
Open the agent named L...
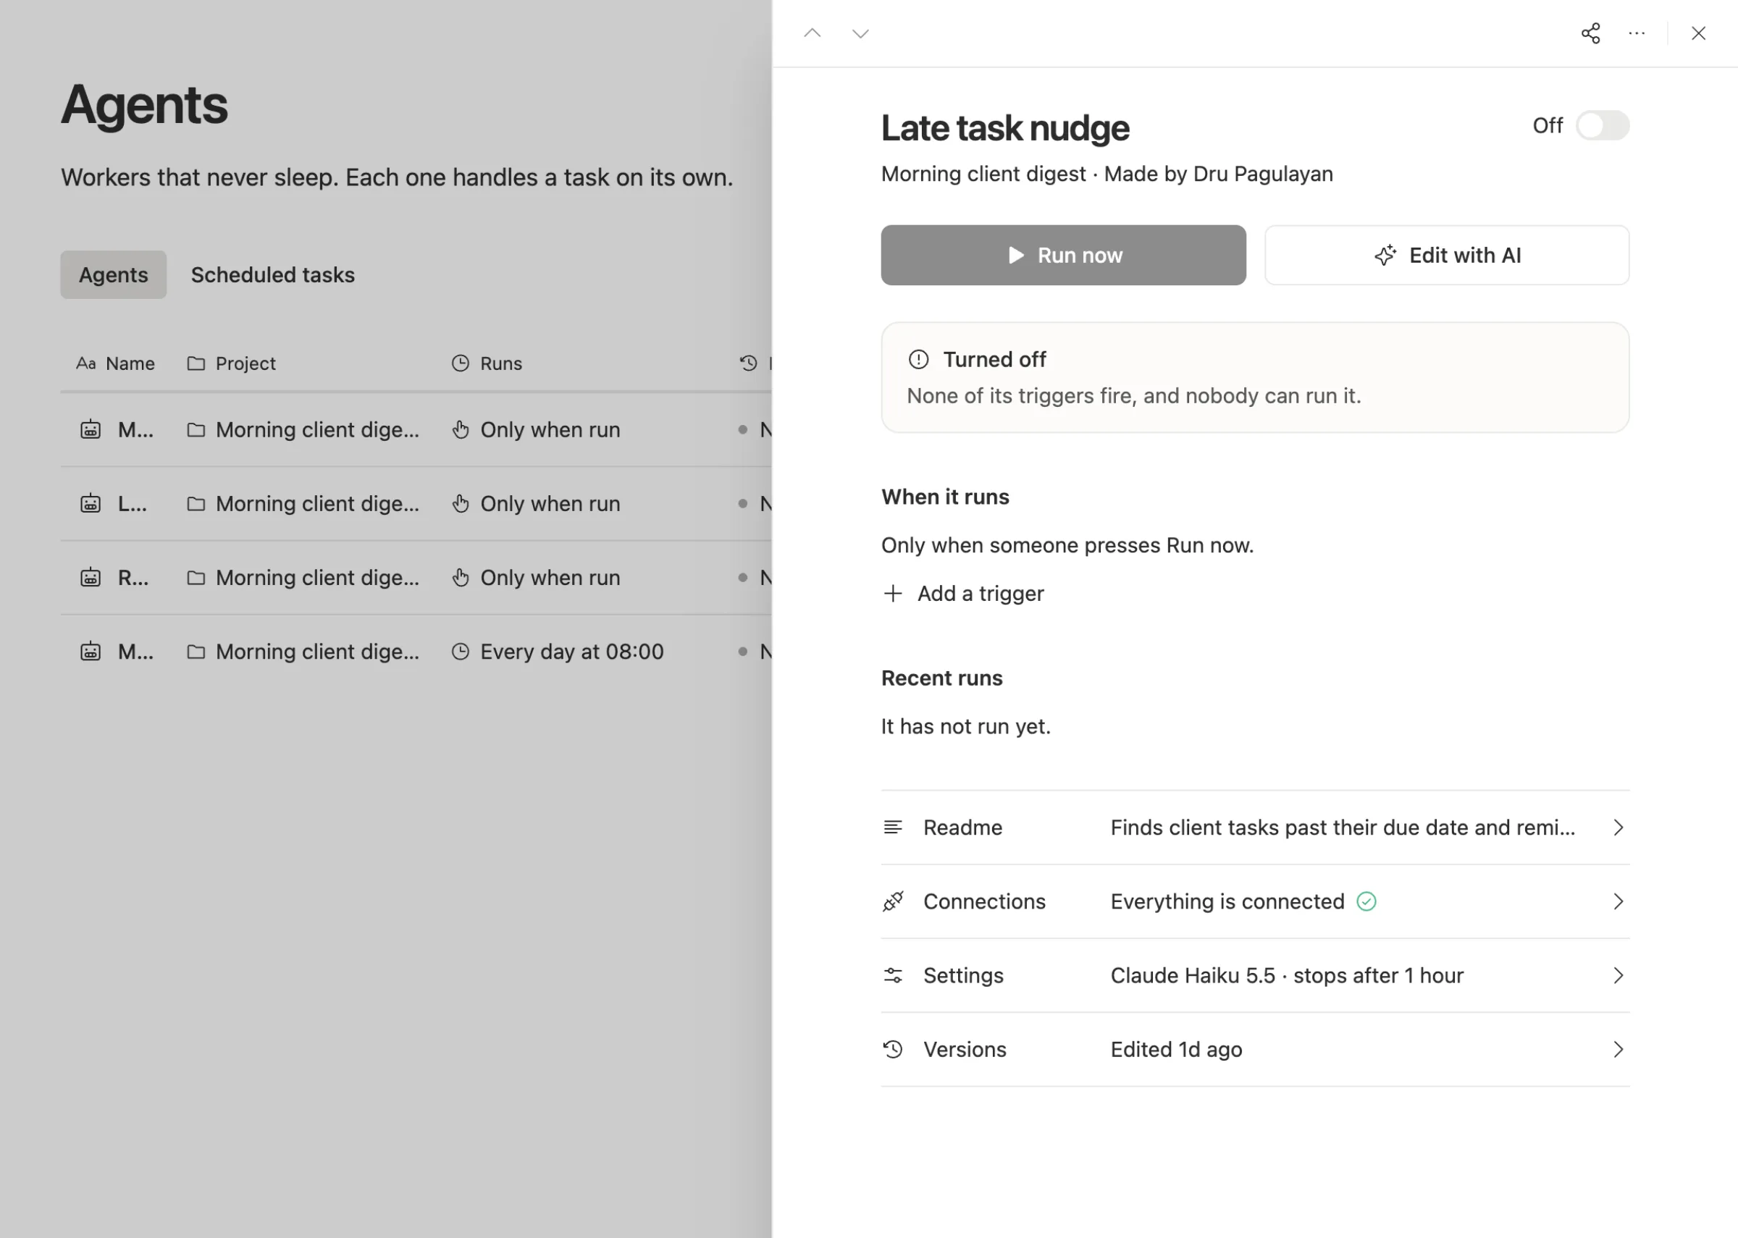coord(133,503)
